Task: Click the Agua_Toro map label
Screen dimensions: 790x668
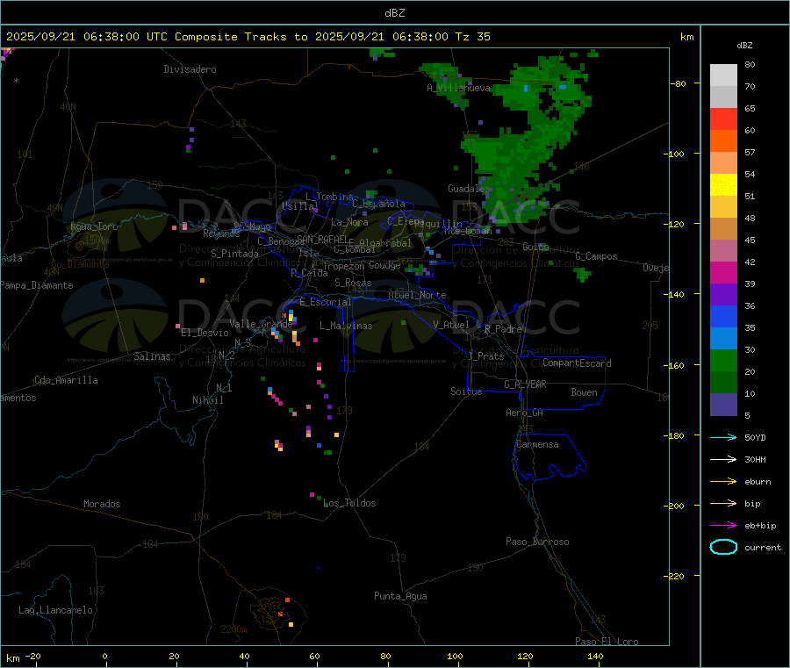Action: pos(94,226)
